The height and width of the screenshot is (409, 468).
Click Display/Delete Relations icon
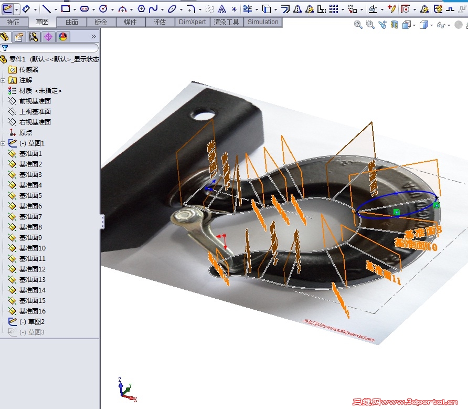pos(373,9)
